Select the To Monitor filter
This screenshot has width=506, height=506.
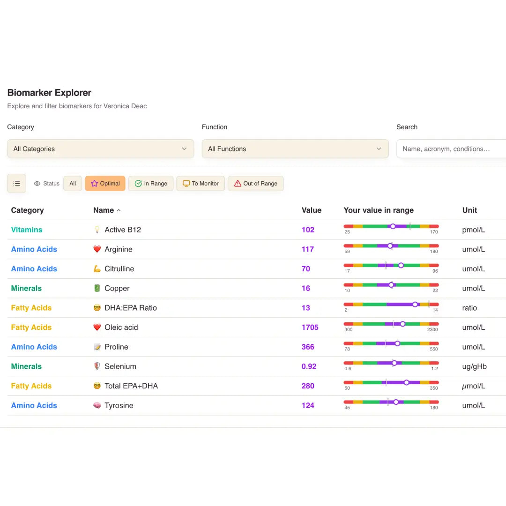coord(201,184)
